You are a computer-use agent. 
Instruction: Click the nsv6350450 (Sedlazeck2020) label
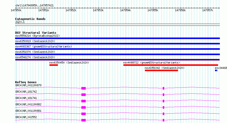click(x=69, y=63)
